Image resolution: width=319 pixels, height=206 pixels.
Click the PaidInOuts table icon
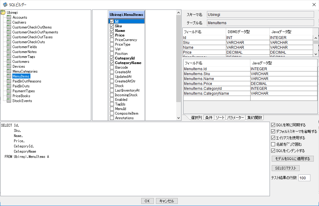[x=9, y=86]
